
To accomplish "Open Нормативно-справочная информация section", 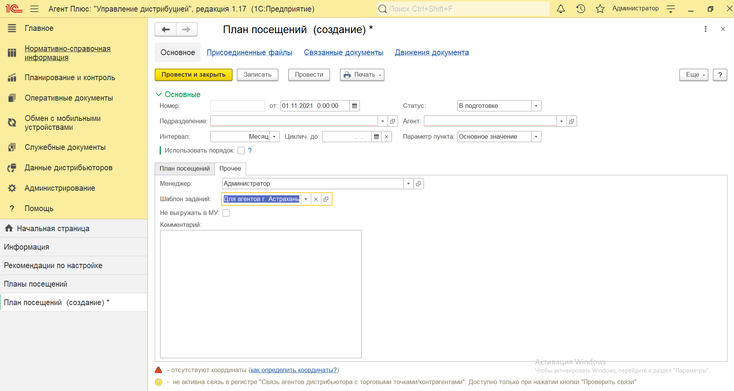I will pyautogui.click(x=67, y=53).
